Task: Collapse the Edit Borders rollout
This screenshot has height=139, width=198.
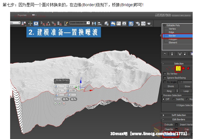Action: (163, 119)
